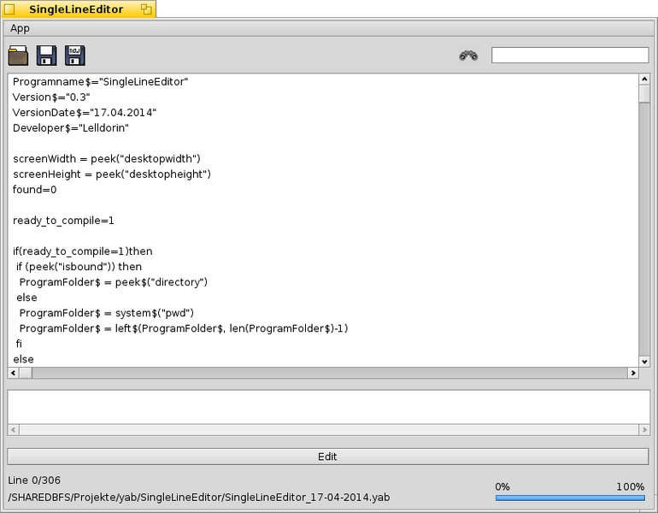Viewport: 658px width, 513px height.
Task: Click the code view's right scroll arrow
Action: pyautogui.click(x=633, y=373)
